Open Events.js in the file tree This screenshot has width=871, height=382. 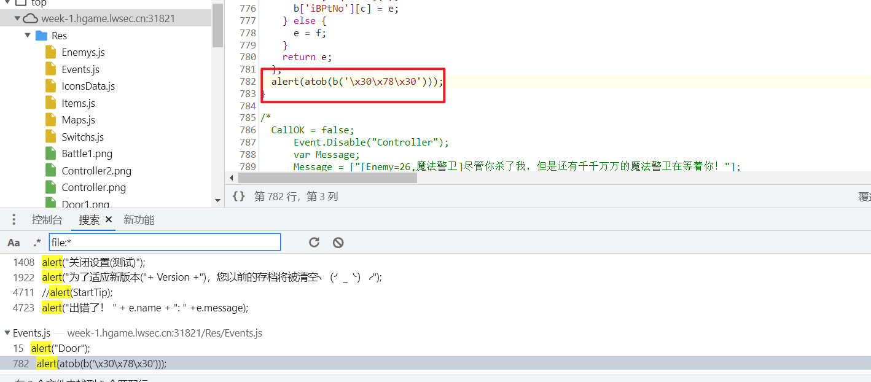click(80, 69)
